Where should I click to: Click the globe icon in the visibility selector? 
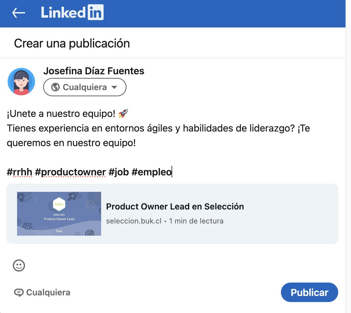pos(55,87)
